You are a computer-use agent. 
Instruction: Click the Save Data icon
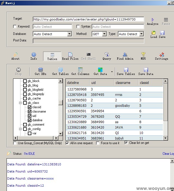click(x=146, y=70)
